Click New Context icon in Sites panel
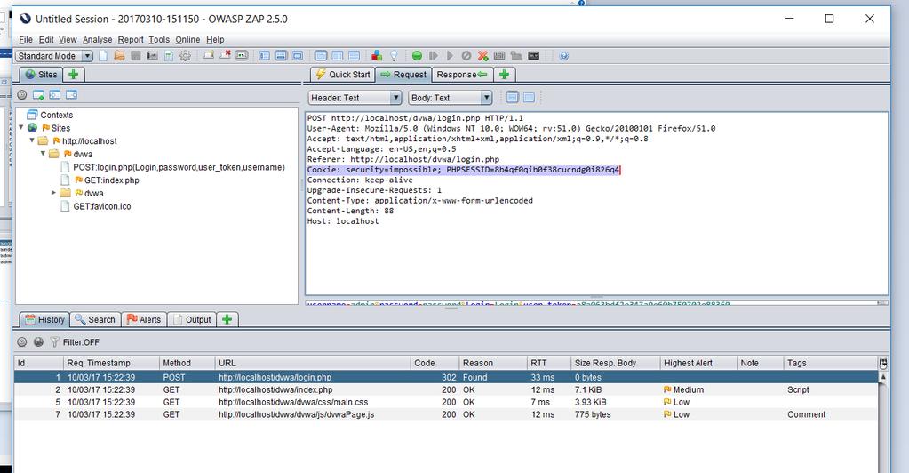The height and width of the screenshot is (473, 909). tap(38, 94)
